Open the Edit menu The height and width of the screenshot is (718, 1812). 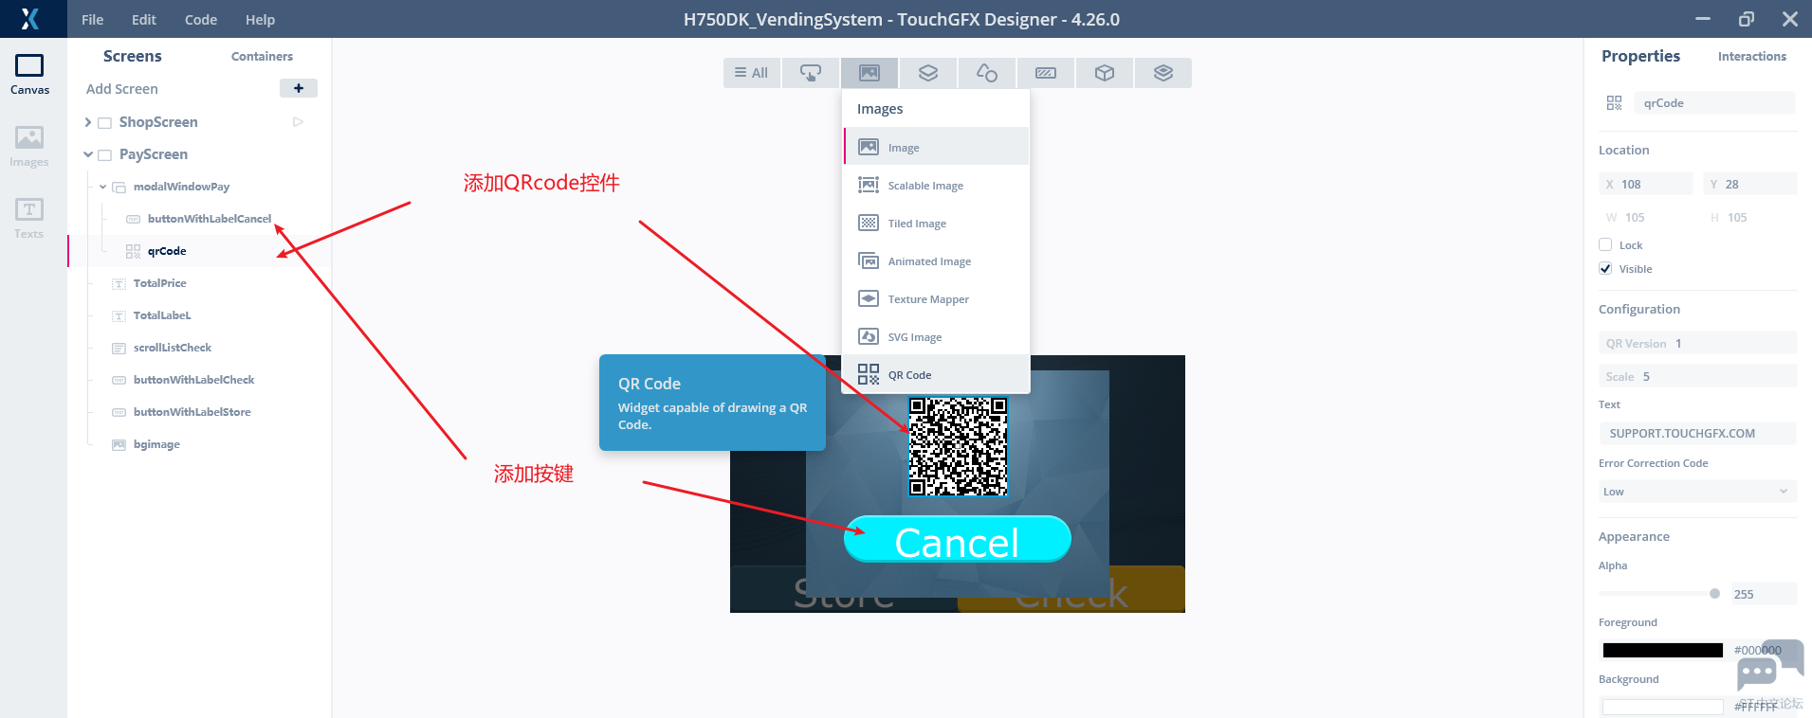144,19
